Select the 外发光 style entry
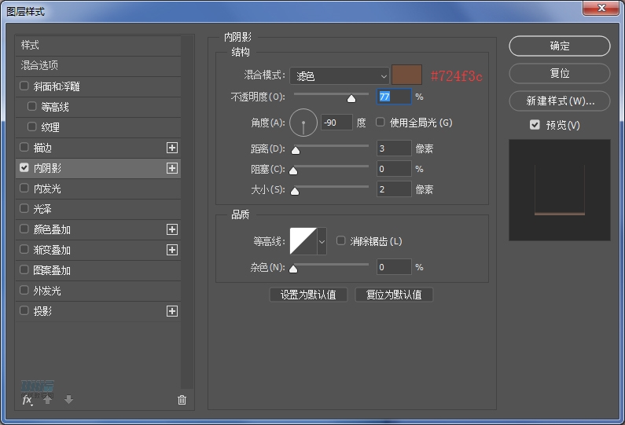625x425 pixels. (47, 291)
